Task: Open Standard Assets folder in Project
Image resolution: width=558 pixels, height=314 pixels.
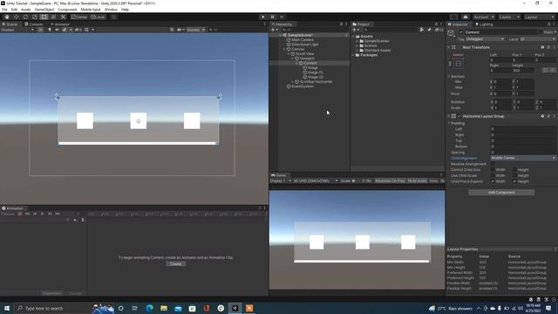Action: pyautogui.click(x=378, y=51)
